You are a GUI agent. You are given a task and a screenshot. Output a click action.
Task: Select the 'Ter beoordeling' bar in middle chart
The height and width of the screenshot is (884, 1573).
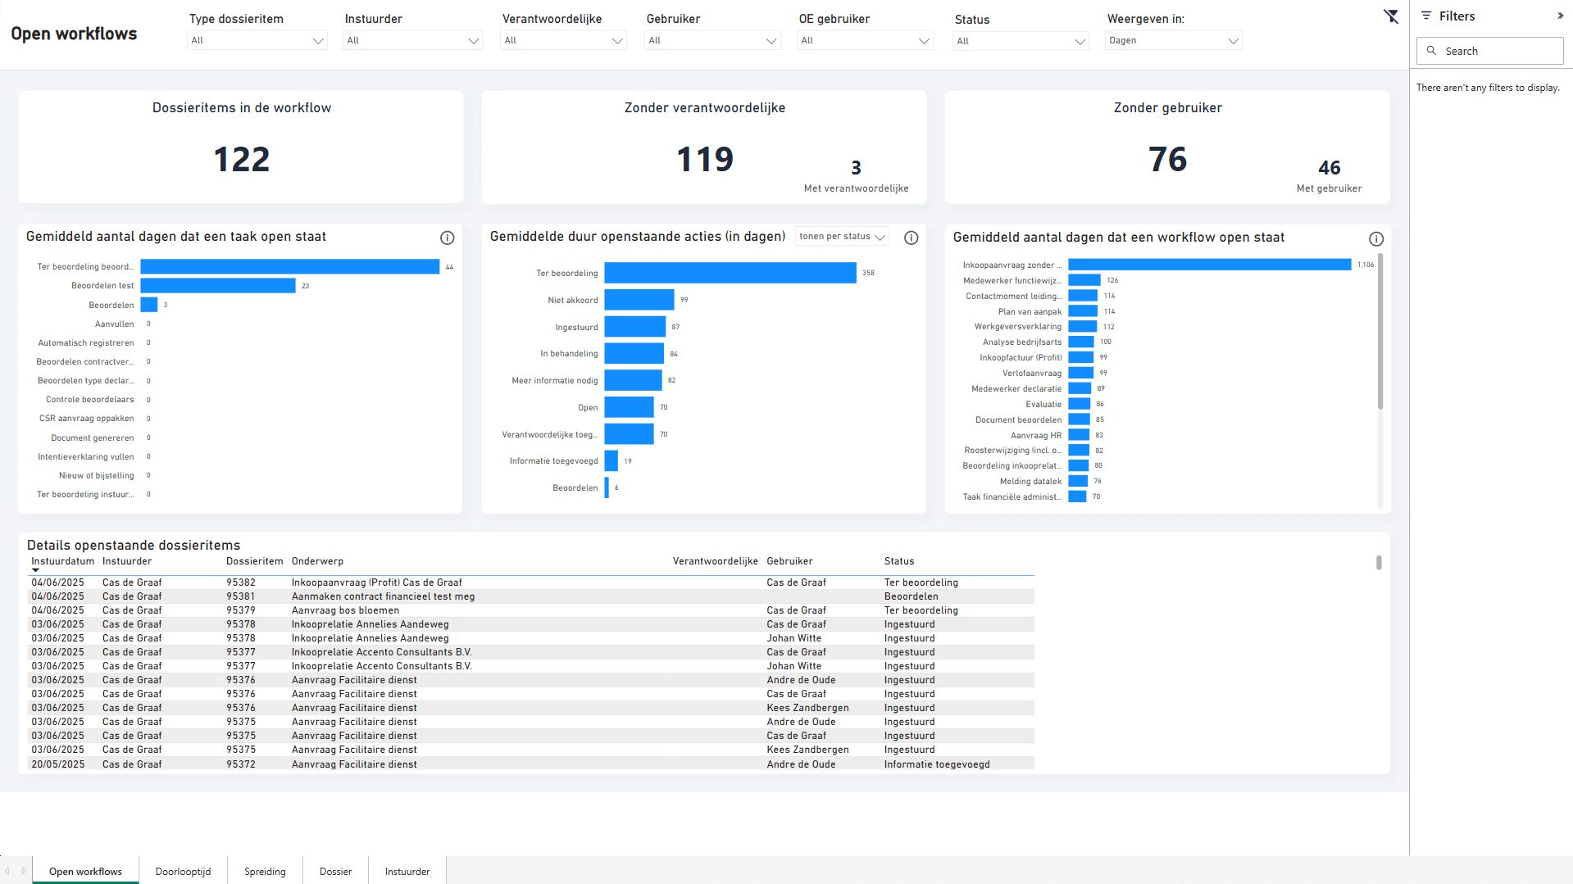730,273
